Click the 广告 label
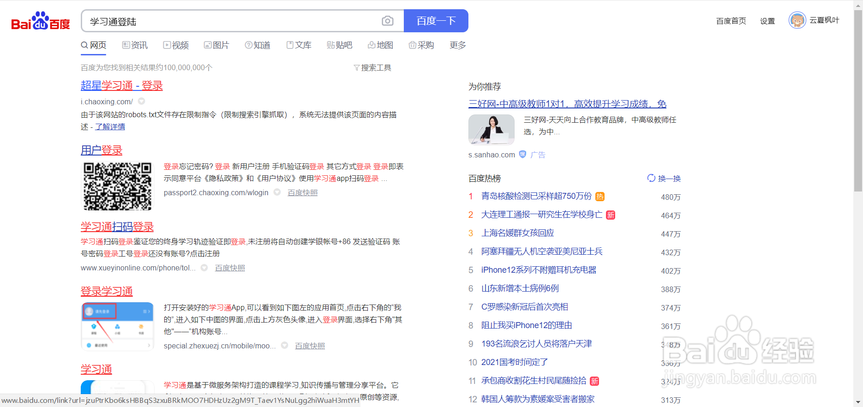This screenshot has width=863, height=407. pyautogui.click(x=538, y=155)
